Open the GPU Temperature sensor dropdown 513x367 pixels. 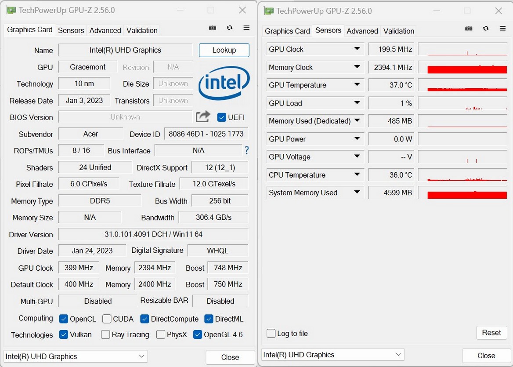(357, 85)
